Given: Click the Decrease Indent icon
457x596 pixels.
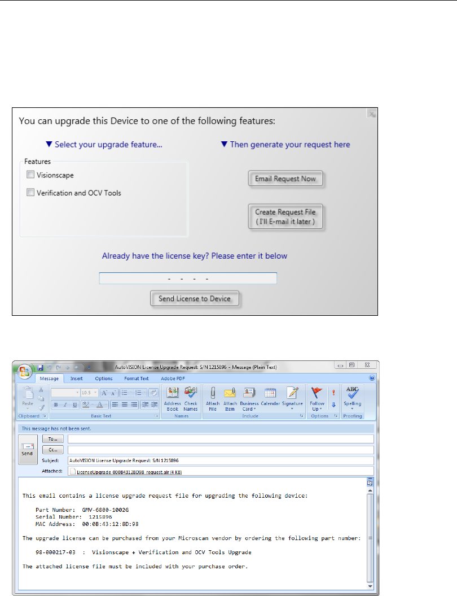Looking at the screenshot, I should (x=145, y=404).
